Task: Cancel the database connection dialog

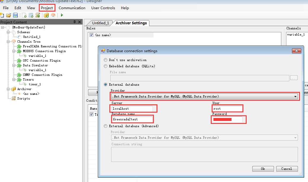Action: point(287,169)
